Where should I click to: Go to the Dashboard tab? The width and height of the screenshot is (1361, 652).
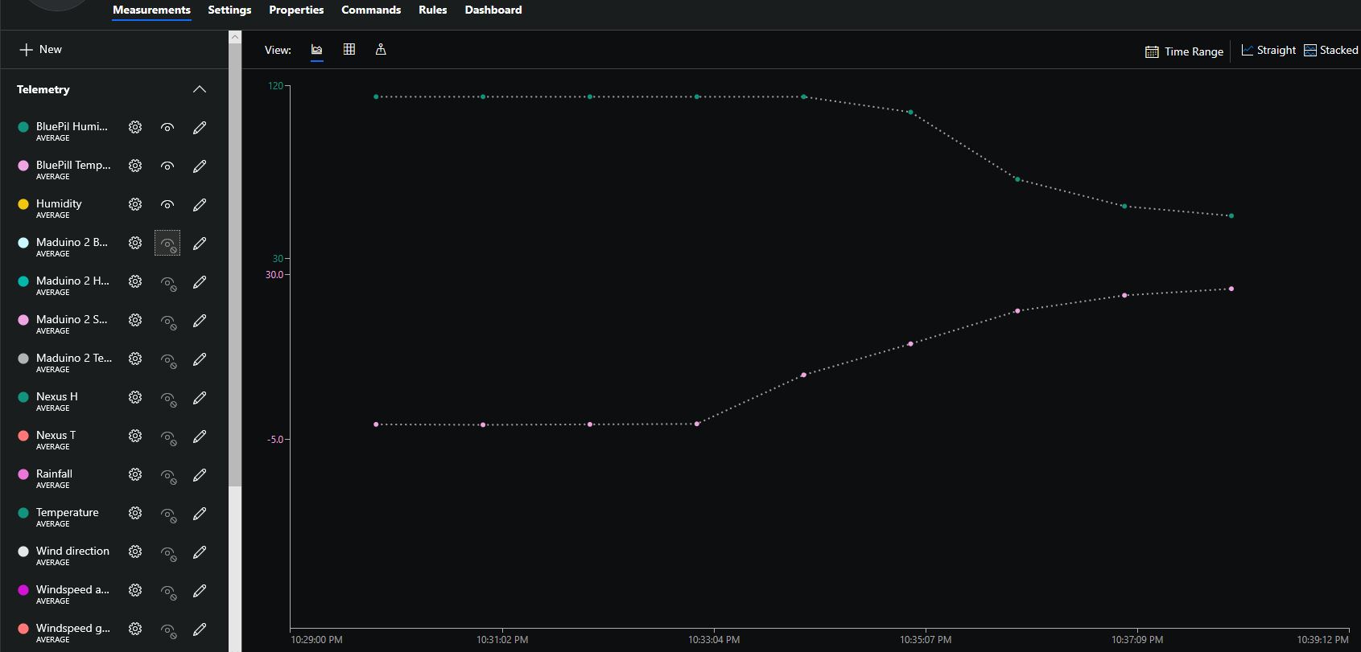coord(493,10)
